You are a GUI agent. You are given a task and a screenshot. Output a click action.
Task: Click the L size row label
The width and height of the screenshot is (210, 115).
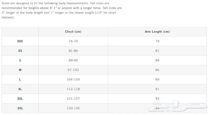click(x=20, y=79)
